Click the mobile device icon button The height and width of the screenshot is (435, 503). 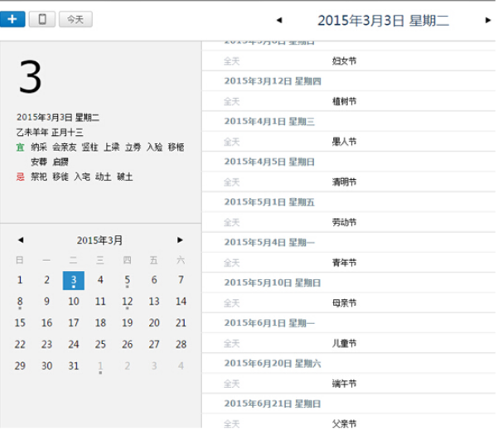(x=41, y=18)
